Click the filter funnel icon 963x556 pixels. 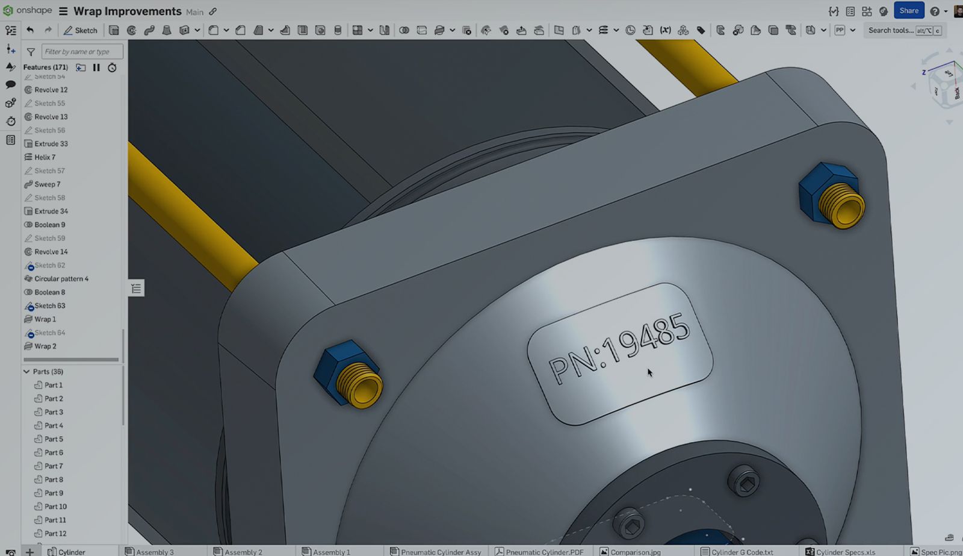point(31,52)
